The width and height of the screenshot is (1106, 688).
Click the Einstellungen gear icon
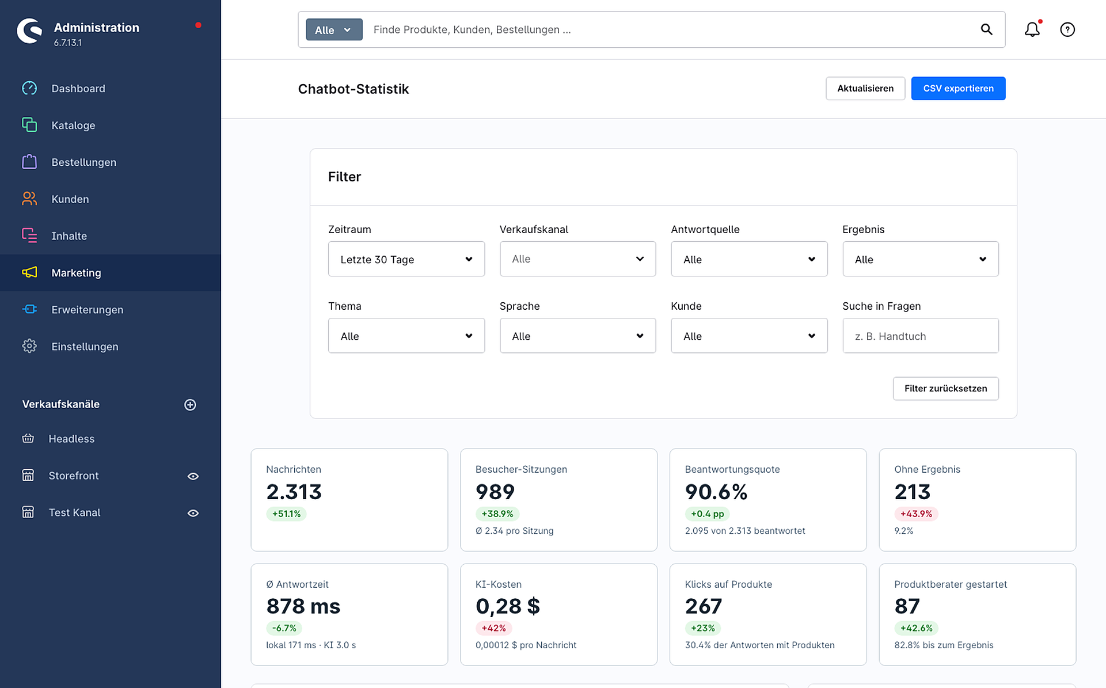pyautogui.click(x=29, y=346)
